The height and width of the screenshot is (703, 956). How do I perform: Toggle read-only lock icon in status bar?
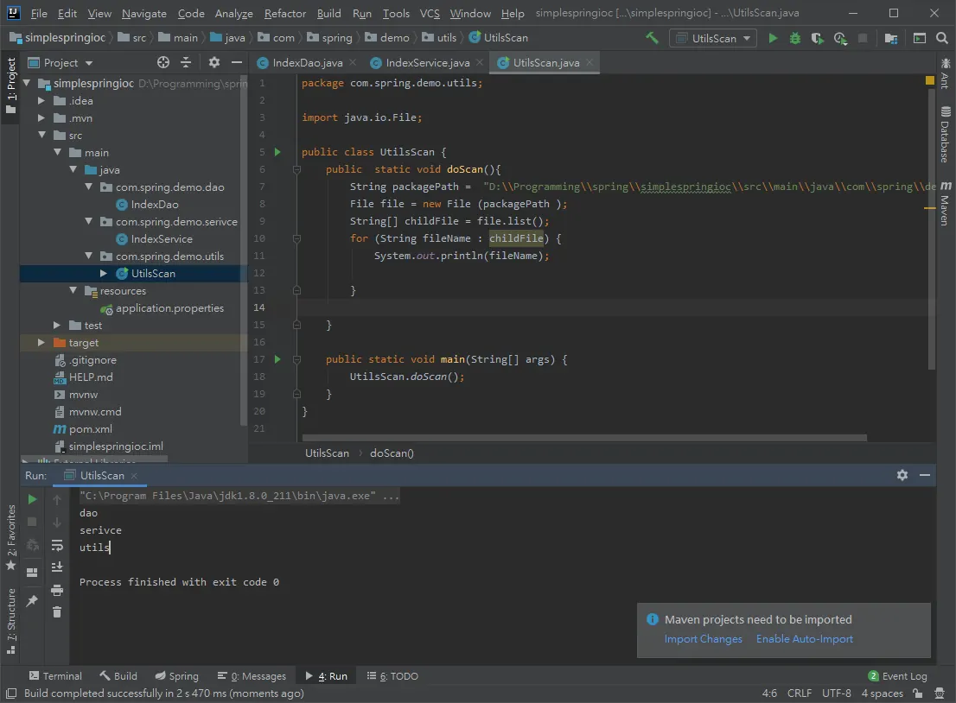click(918, 693)
